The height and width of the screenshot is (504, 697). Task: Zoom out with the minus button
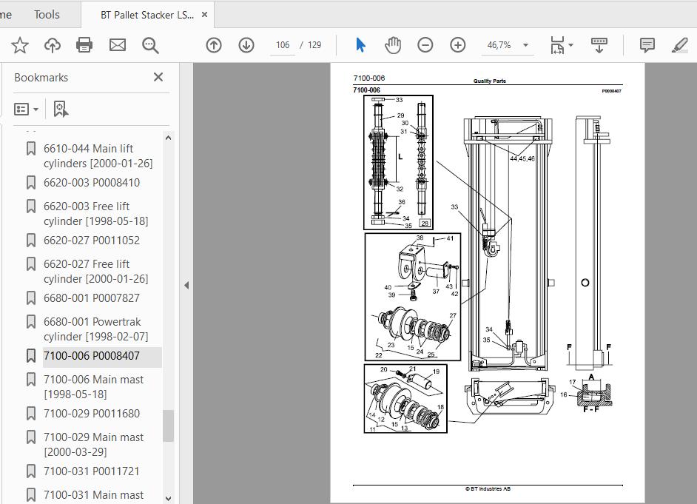pyautogui.click(x=425, y=46)
